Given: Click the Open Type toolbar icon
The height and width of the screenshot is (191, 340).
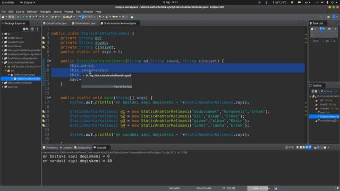Looking at the screenshot, I should coord(64,17).
